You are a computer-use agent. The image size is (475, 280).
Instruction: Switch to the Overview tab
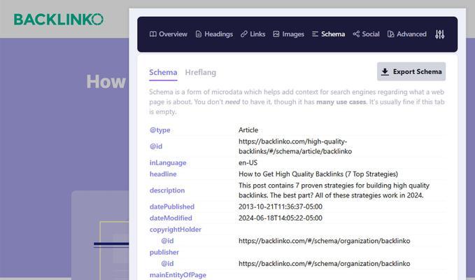[169, 34]
